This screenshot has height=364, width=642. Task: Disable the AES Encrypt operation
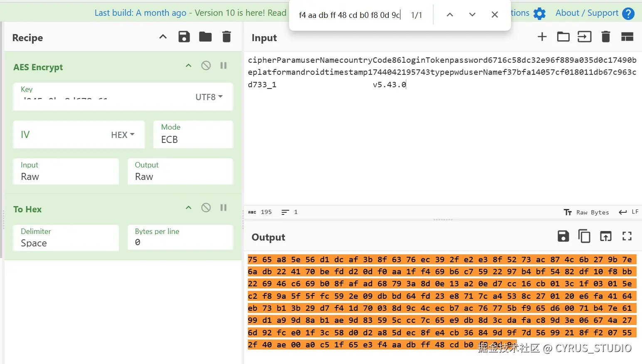(x=206, y=66)
